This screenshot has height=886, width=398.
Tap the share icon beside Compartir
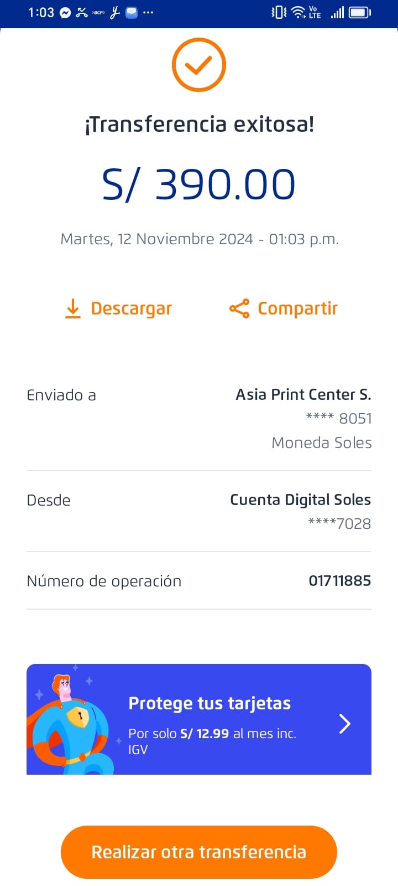click(x=239, y=308)
